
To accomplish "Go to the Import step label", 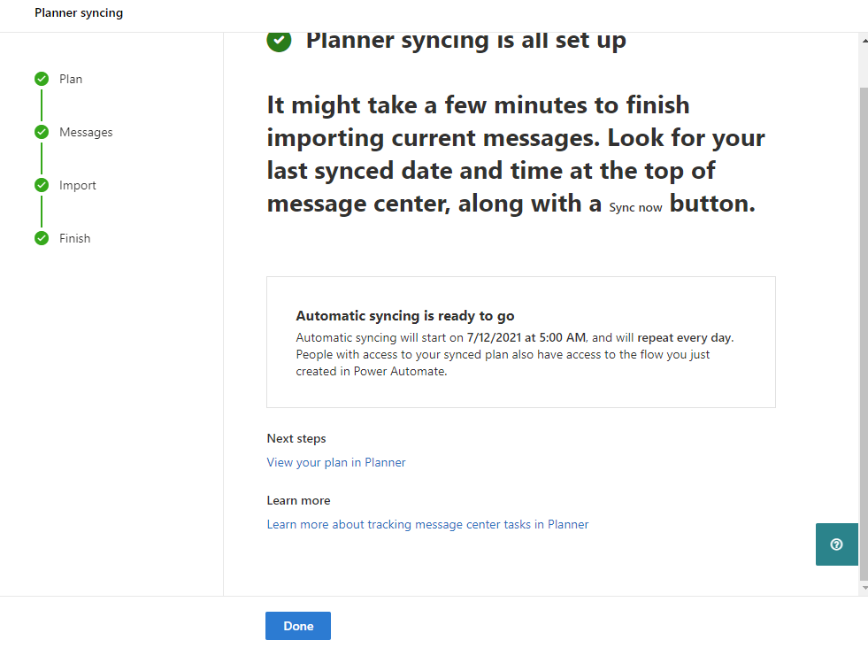I will click(78, 186).
